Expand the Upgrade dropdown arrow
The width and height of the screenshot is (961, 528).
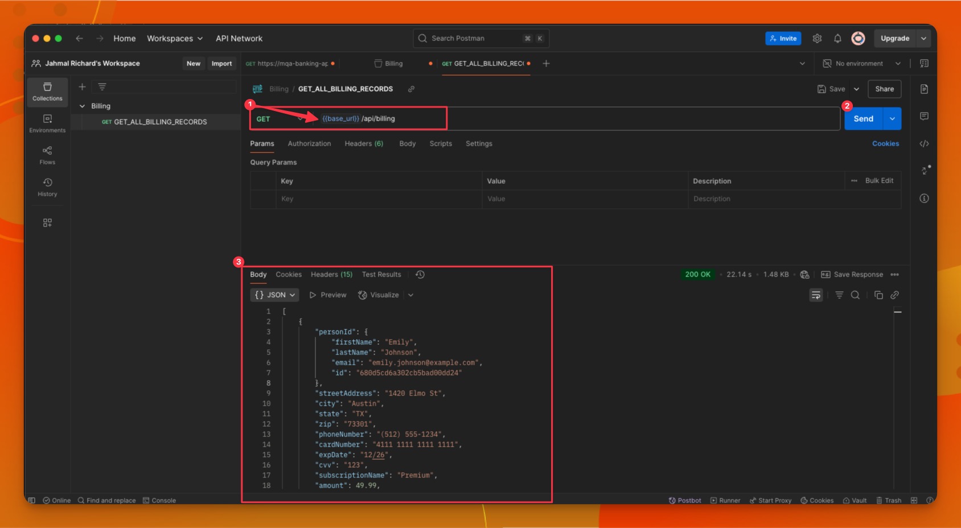923,38
